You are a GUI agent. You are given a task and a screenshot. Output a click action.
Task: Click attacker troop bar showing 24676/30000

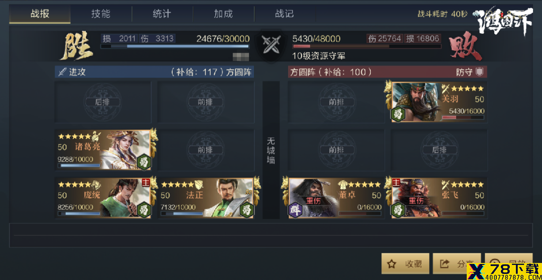point(175,46)
